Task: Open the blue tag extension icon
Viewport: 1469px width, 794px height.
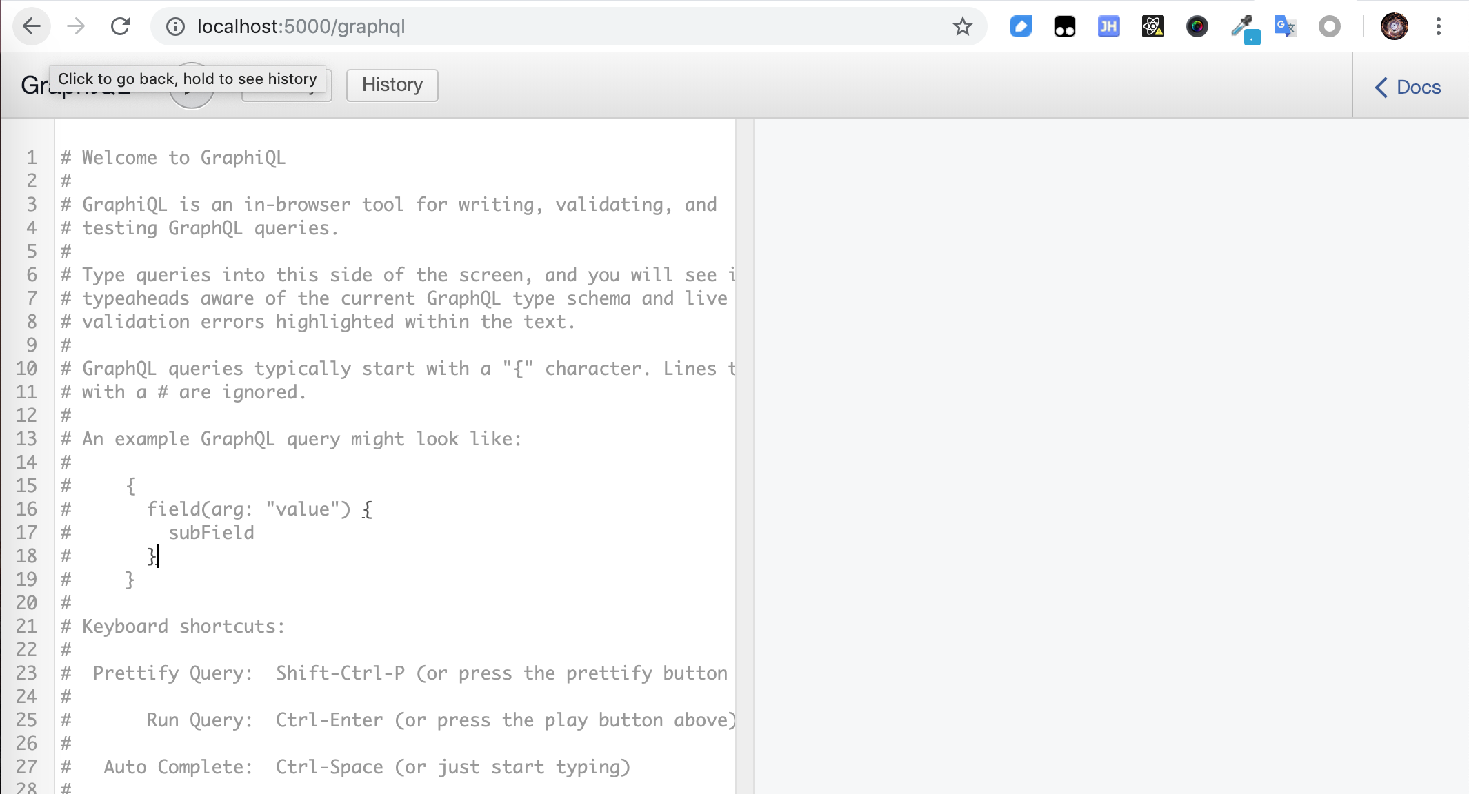Action: click(1020, 27)
